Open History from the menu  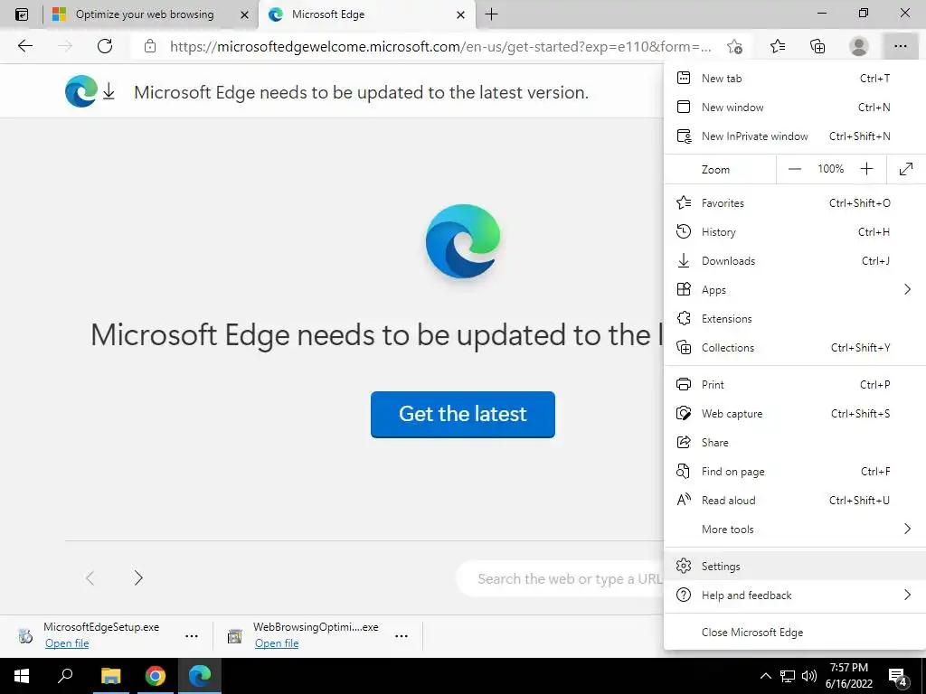(795, 231)
